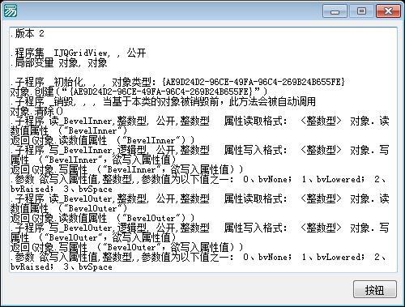Viewport: 405px width, 307px height.
Task: Click 返回 读数值属性 "BevelOuter" line
Action: (x=102, y=218)
